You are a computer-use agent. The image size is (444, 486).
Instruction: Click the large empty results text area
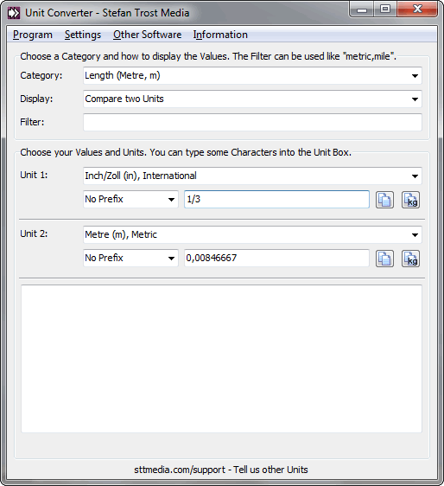(x=221, y=359)
